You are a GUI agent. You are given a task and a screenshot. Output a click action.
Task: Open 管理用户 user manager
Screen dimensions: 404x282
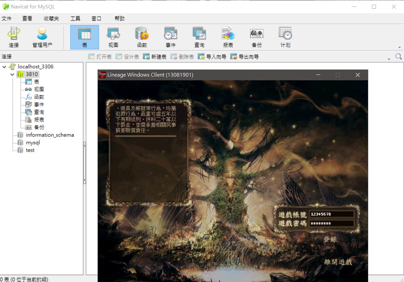click(x=42, y=37)
